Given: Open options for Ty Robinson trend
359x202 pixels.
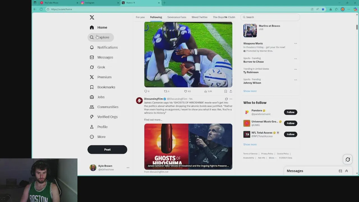Looking at the screenshot, I should [295, 69].
